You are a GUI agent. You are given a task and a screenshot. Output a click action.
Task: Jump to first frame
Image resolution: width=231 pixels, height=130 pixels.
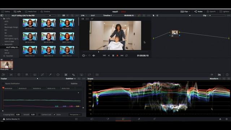pos(104,56)
